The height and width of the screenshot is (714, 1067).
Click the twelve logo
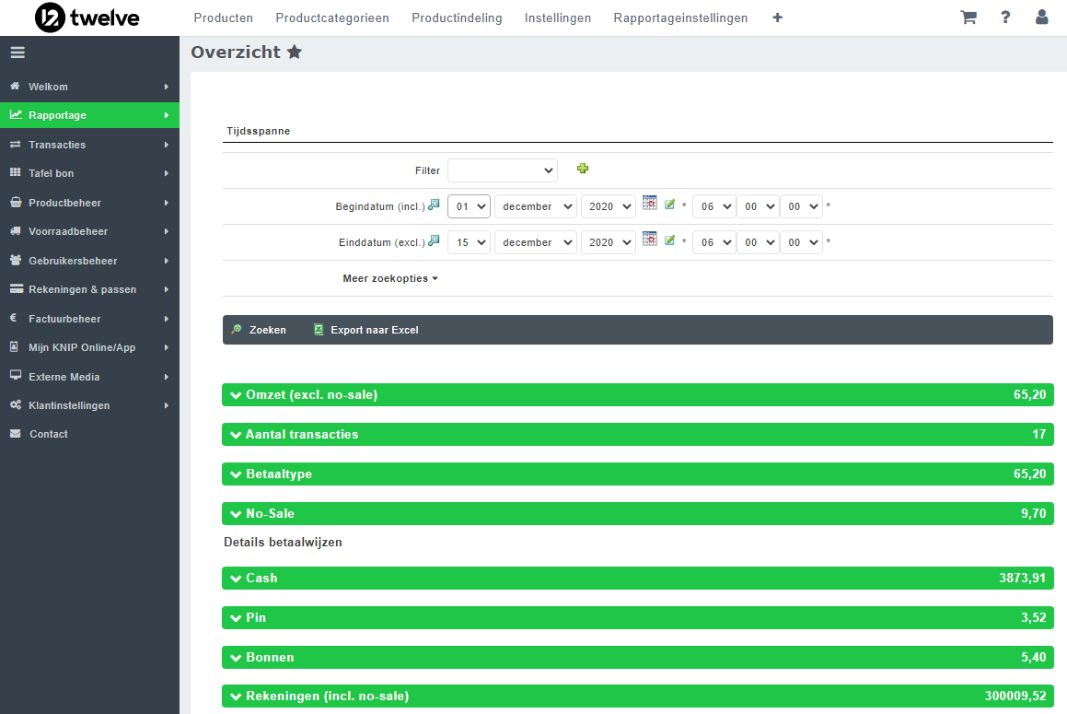point(87,18)
